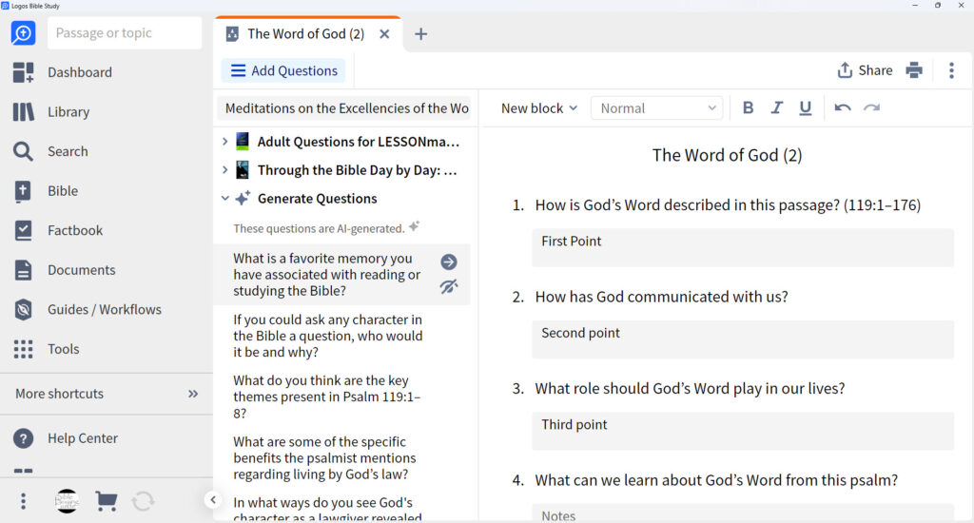
Task: Click the 'These questions are AI-generated.' note
Action: click(319, 228)
